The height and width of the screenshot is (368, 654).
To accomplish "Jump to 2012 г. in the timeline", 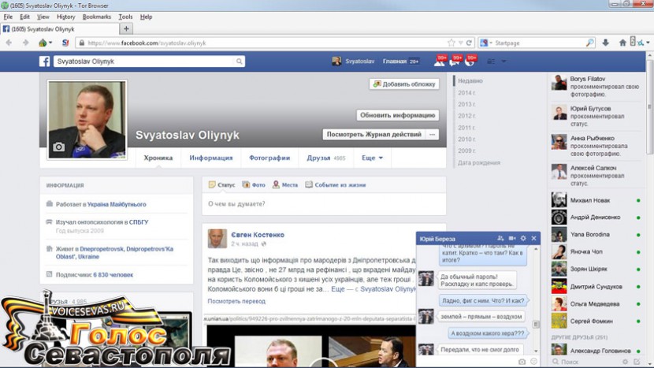I will tap(466, 116).
